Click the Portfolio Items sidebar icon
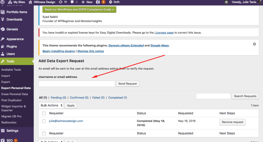The image size is (263, 142). [3, 12]
